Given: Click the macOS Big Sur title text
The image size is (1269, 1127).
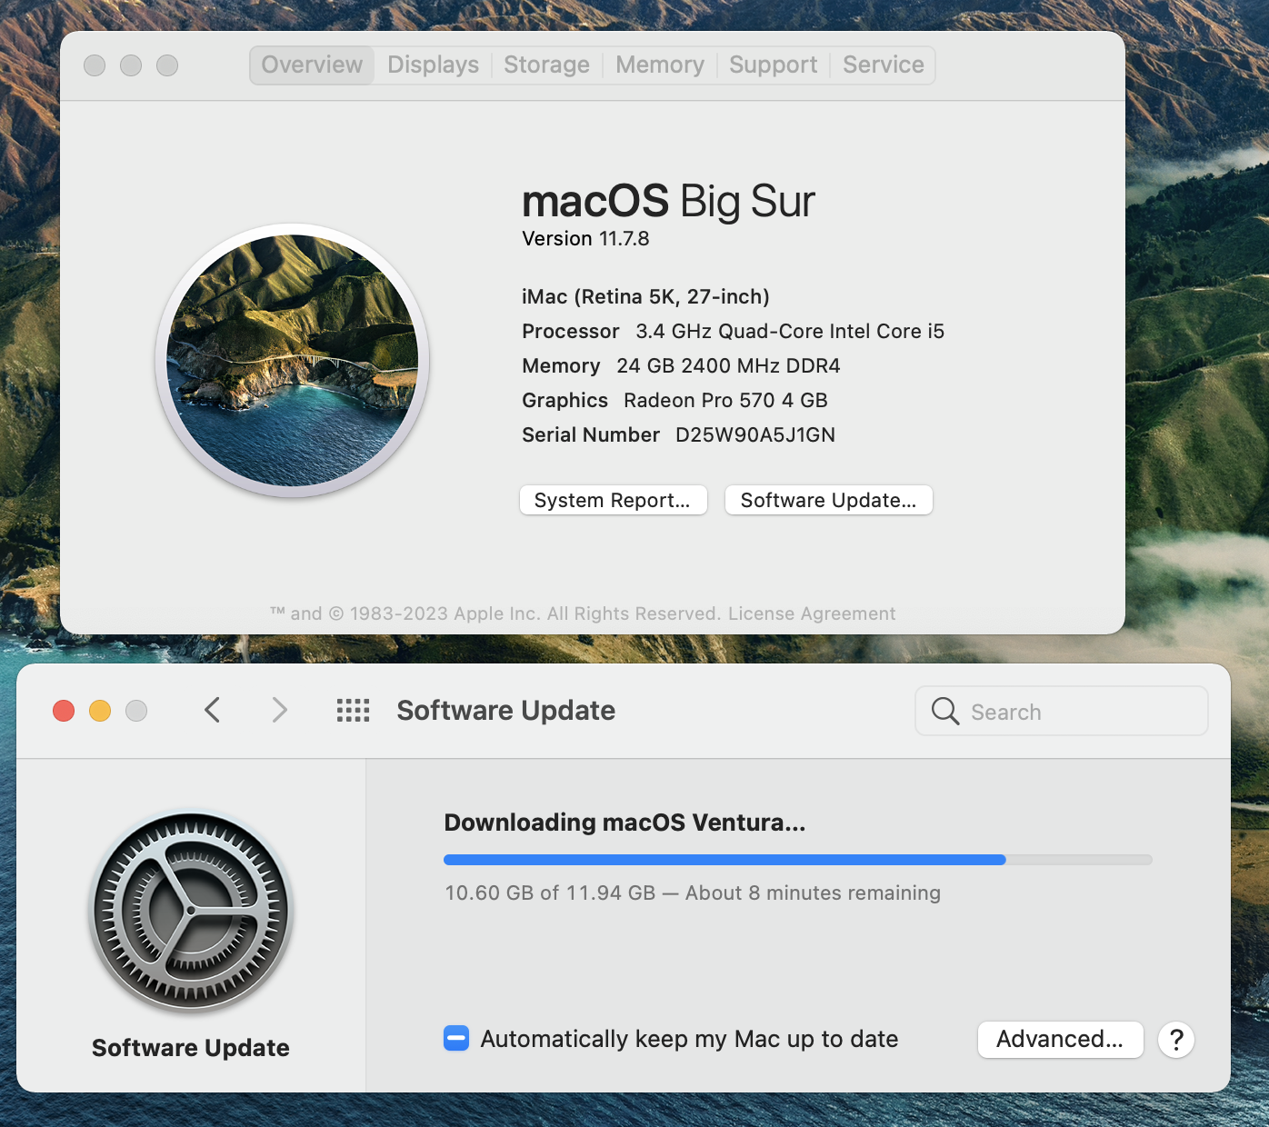Looking at the screenshot, I should (x=668, y=201).
